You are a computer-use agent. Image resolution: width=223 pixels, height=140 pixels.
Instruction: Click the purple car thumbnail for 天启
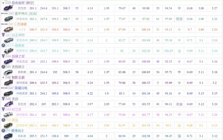click(x=7, y=104)
